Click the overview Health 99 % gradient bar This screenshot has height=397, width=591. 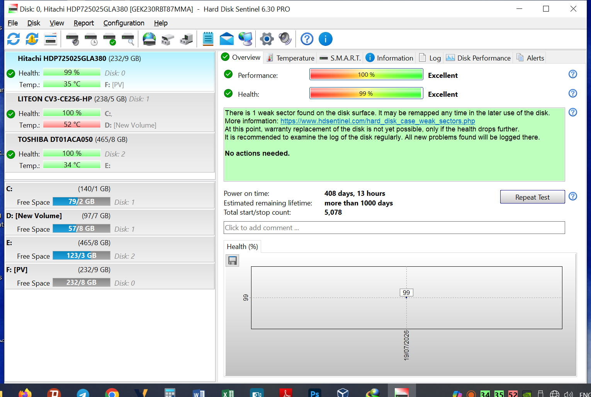[x=366, y=94]
